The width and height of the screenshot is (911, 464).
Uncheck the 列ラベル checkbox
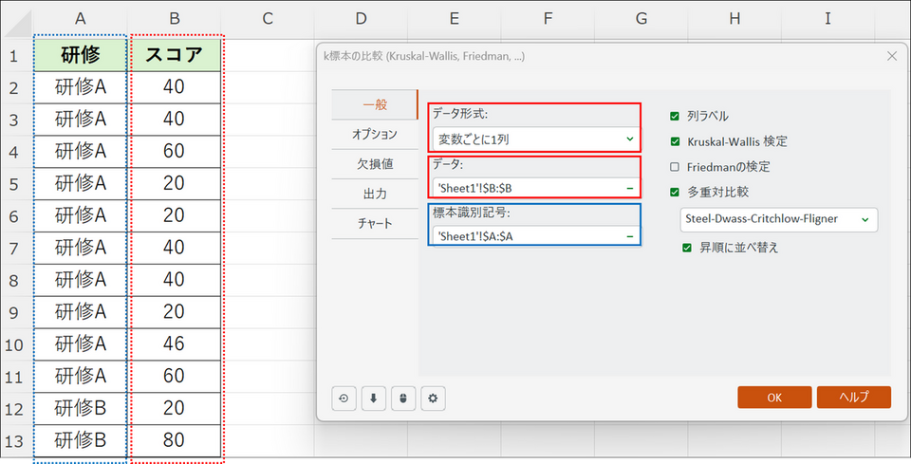point(675,116)
